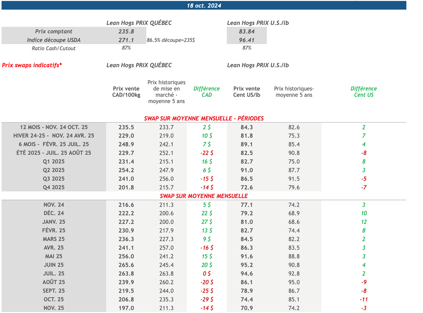Select the 86.5% découpe=235$ note
This screenshot has height=313, width=423.
[171, 40]
